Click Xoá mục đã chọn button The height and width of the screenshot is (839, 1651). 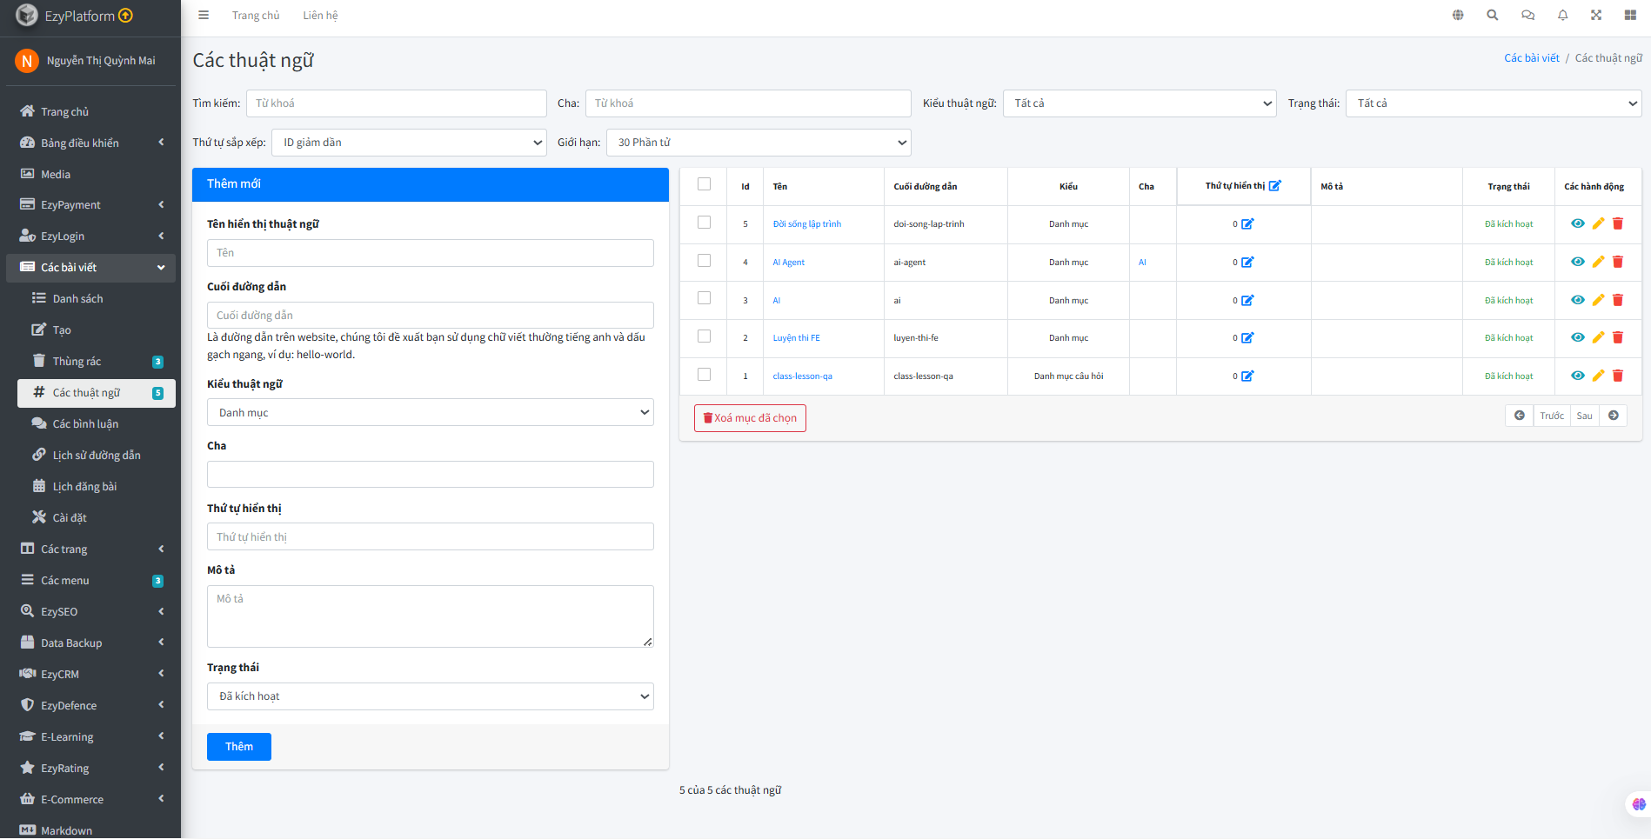coord(750,418)
